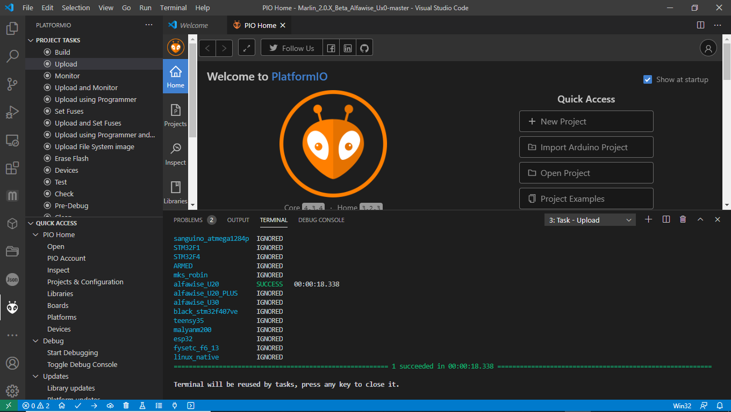Viewport: 731px width, 412px height.
Task: Switch to the DEBUG CONSOLE tab
Action: point(321,220)
